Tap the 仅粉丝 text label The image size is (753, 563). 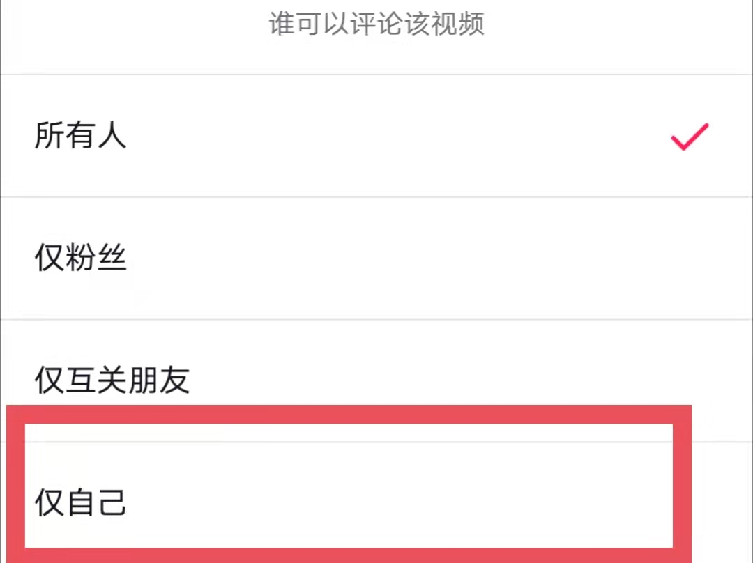pyautogui.click(x=80, y=259)
